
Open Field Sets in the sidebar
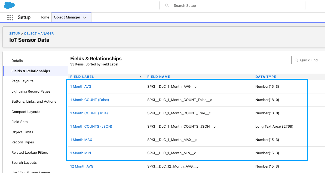(20, 122)
